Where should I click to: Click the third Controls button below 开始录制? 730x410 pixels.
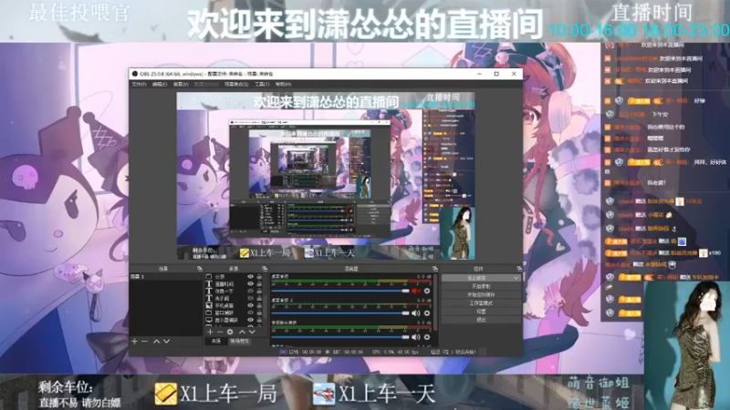[x=481, y=294]
